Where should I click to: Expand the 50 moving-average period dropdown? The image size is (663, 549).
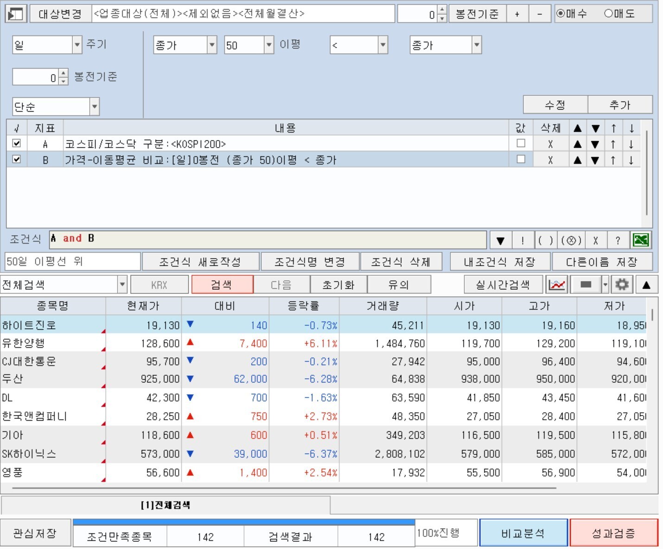[x=269, y=45]
